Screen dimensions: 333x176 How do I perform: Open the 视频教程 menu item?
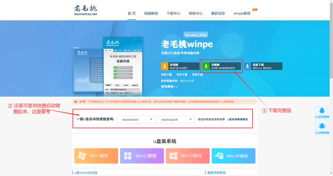tap(151, 14)
